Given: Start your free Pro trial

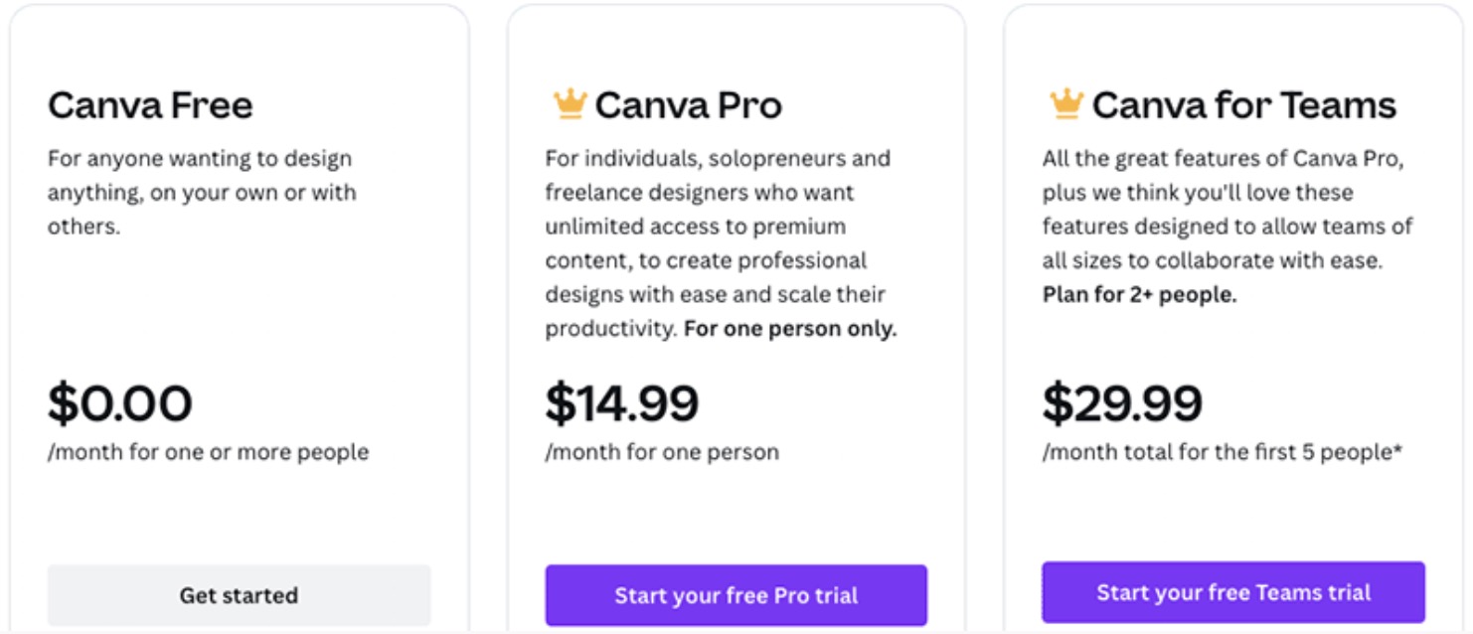Looking at the screenshot, I should pyautogui.click(x=736, y=595).
